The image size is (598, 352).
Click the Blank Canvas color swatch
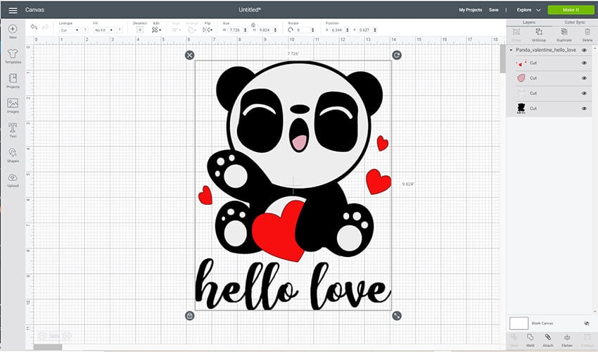[x=519, y=323]
